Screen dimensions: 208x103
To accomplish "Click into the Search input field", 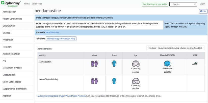I will click(x=181, y=5).
